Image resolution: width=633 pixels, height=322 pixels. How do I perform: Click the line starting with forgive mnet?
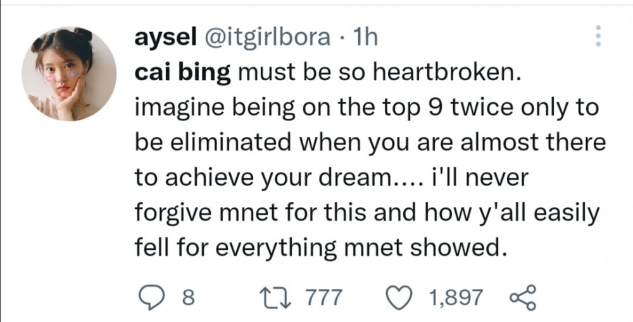pyautogui.click(x=367, y=213)
